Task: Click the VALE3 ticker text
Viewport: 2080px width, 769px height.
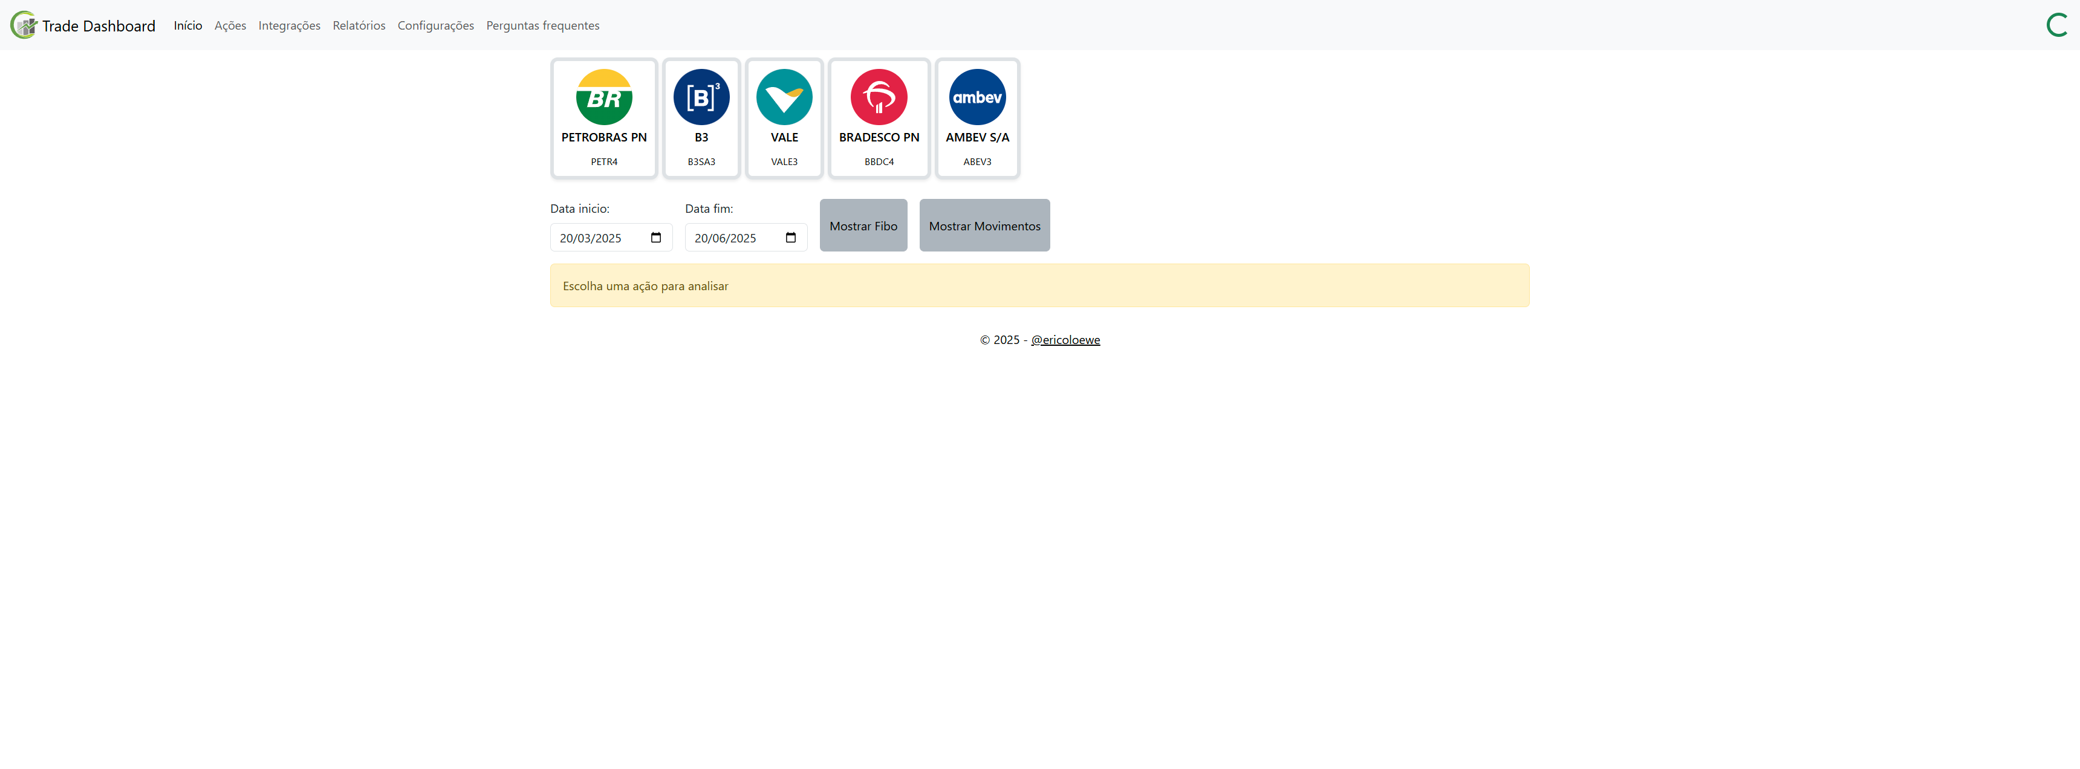Action: coord(784,161)
